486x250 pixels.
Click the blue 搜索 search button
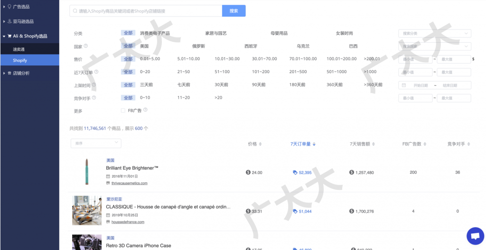tap(234, 11)
